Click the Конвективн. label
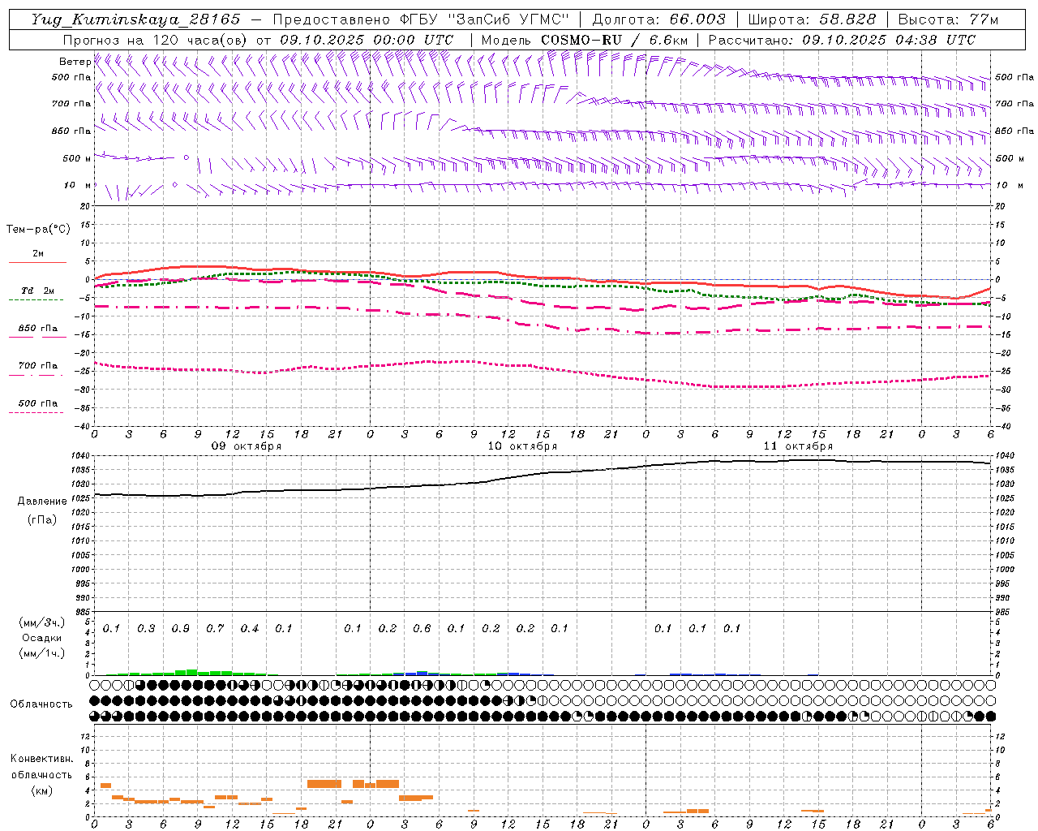The image size is (1038, 831). coord(41,759)
